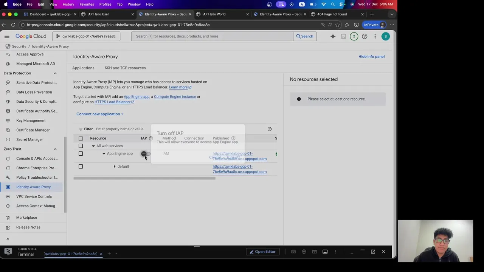Open console header three-dot settings menu
This screenshot has height=272, width=484.
click(x=375, y=36)
